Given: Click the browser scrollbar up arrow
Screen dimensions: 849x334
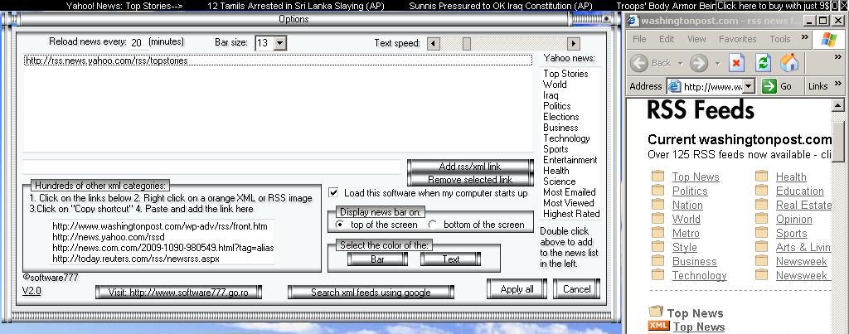Looking at the screenshot, I should point(837,105).
